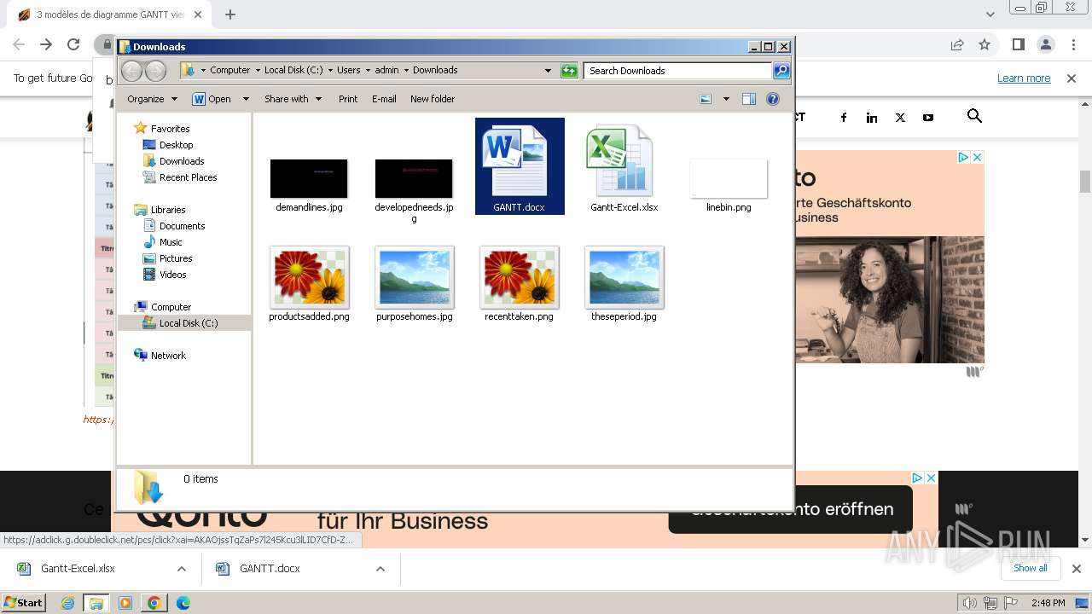Go to Desktop in navigation pane

pos(176,145)
